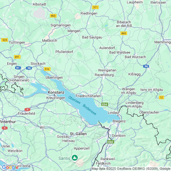Select the Friedrichshafen city label
Viewport: 171px width, 171px height.
click(x=88, y=96)
